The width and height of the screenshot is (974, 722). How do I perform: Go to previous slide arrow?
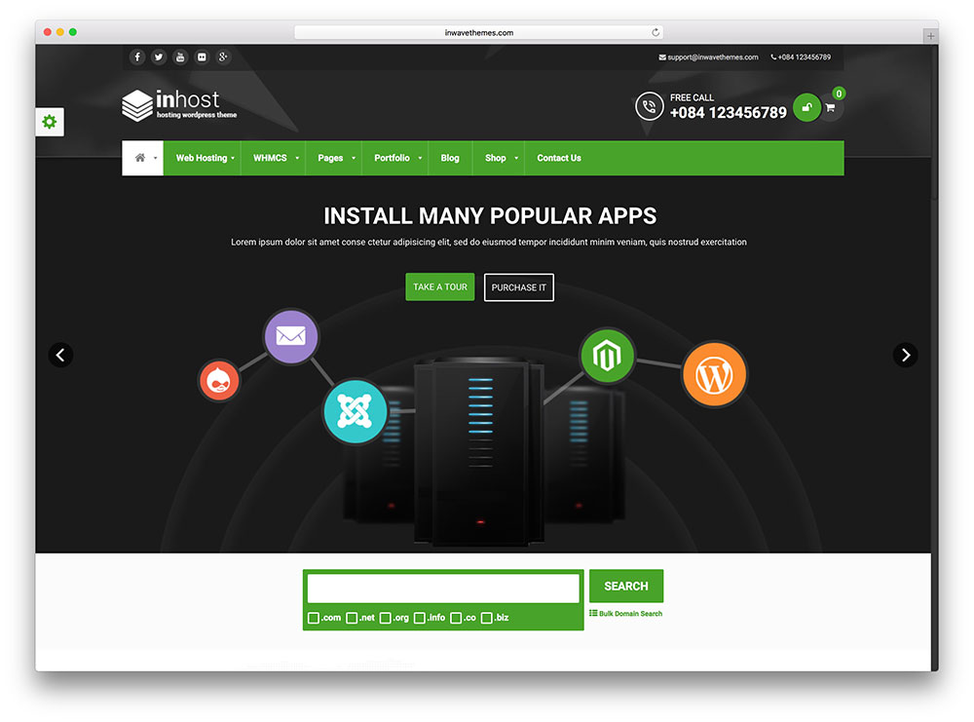click(x=60, y=356)
